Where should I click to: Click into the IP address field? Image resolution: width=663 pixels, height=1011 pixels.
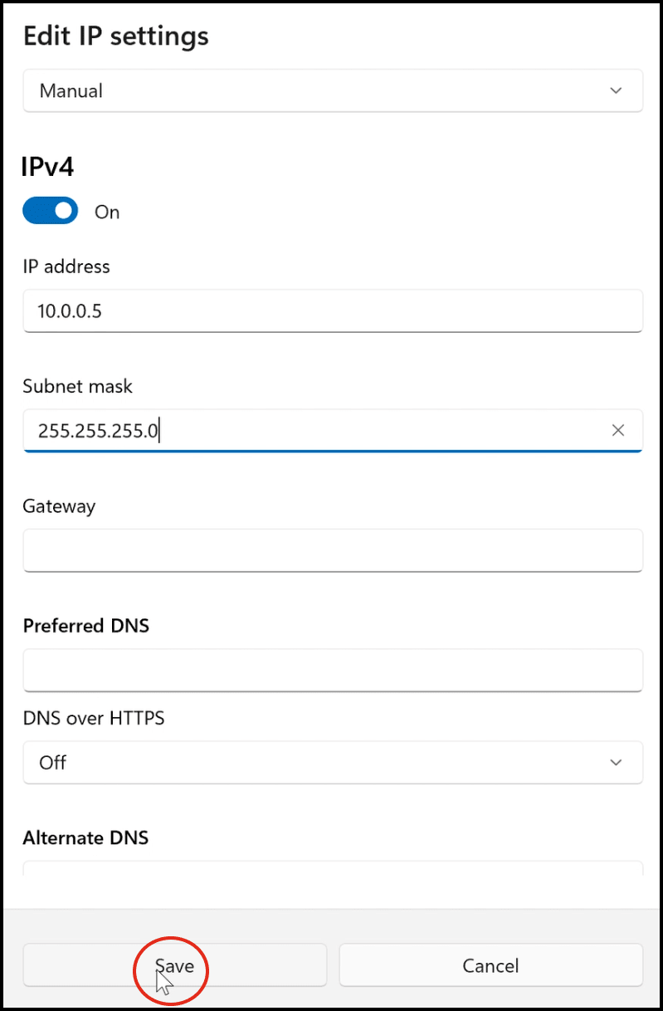click(332, 311)
